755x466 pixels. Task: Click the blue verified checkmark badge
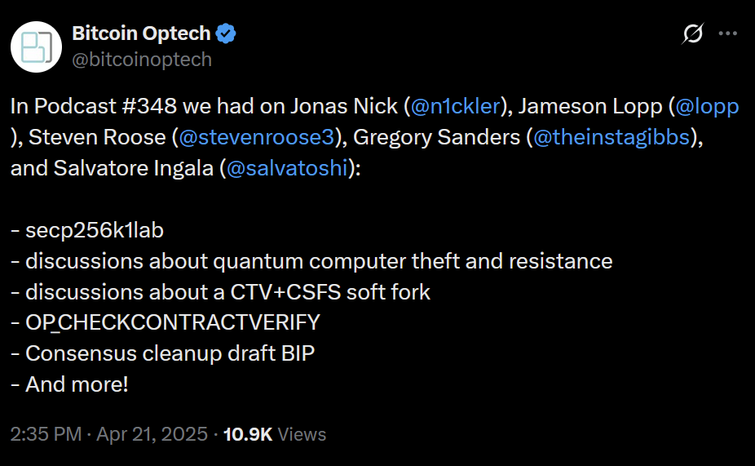(226, 33)
